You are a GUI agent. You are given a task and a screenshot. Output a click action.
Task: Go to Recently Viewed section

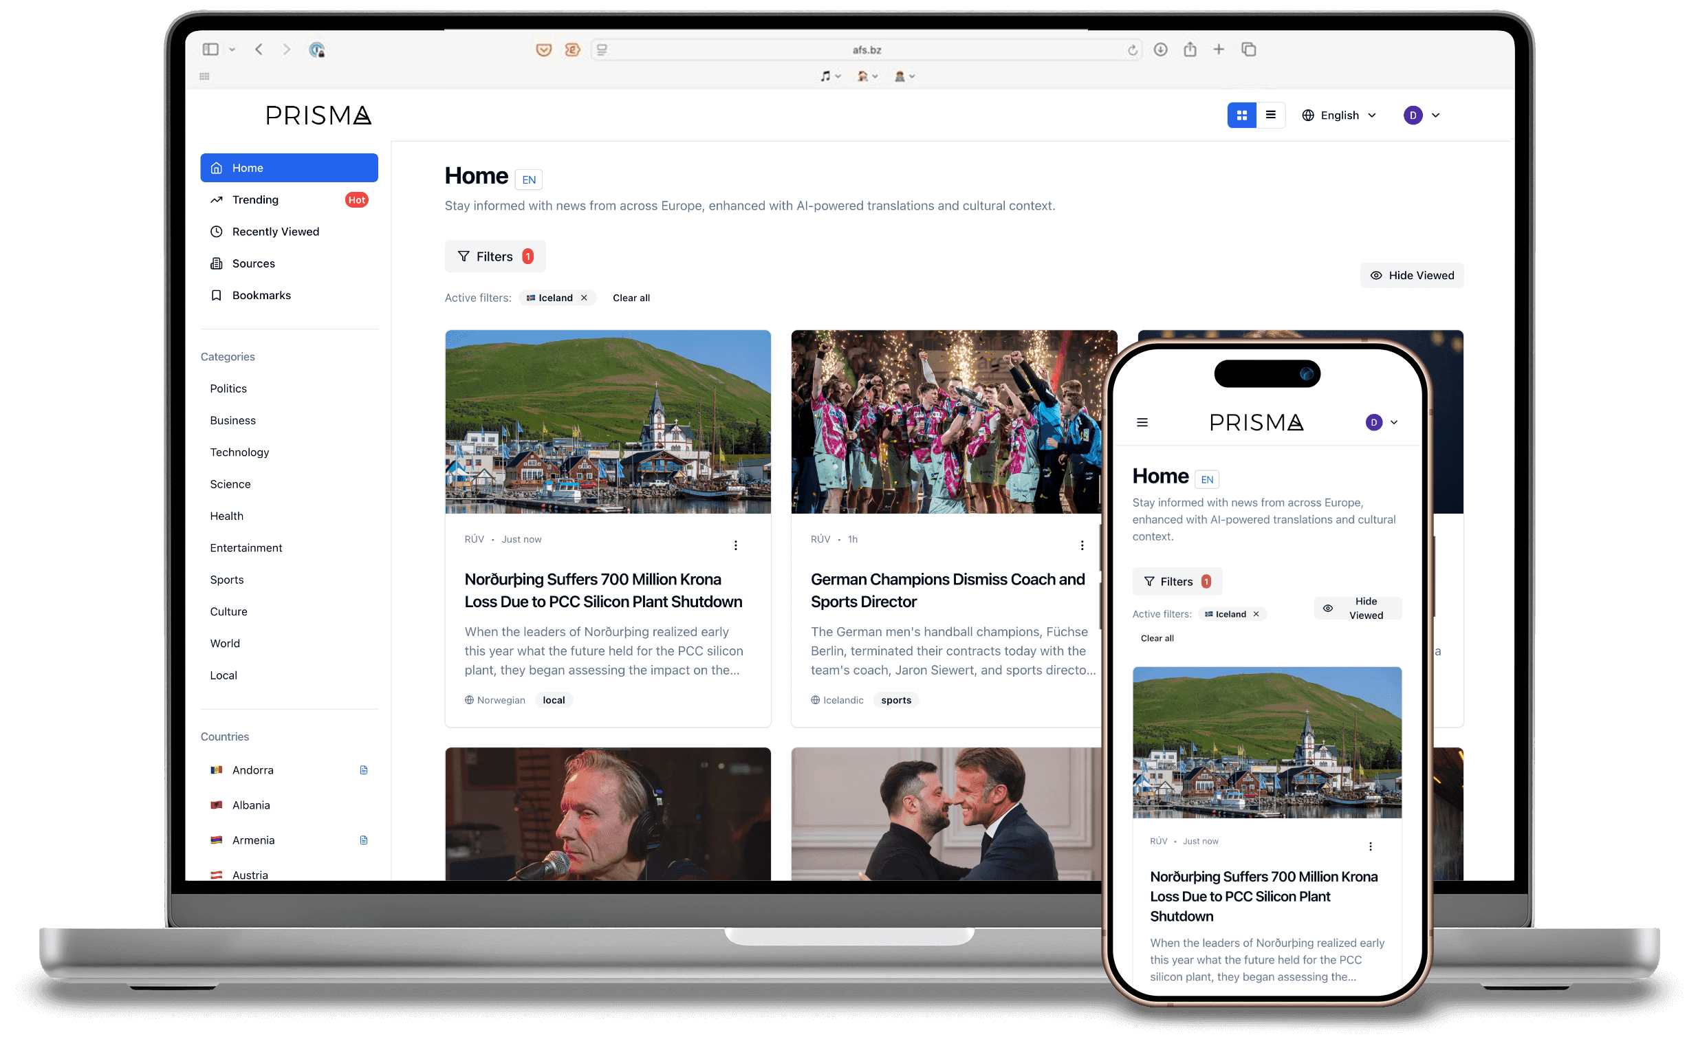coord(275,232)
